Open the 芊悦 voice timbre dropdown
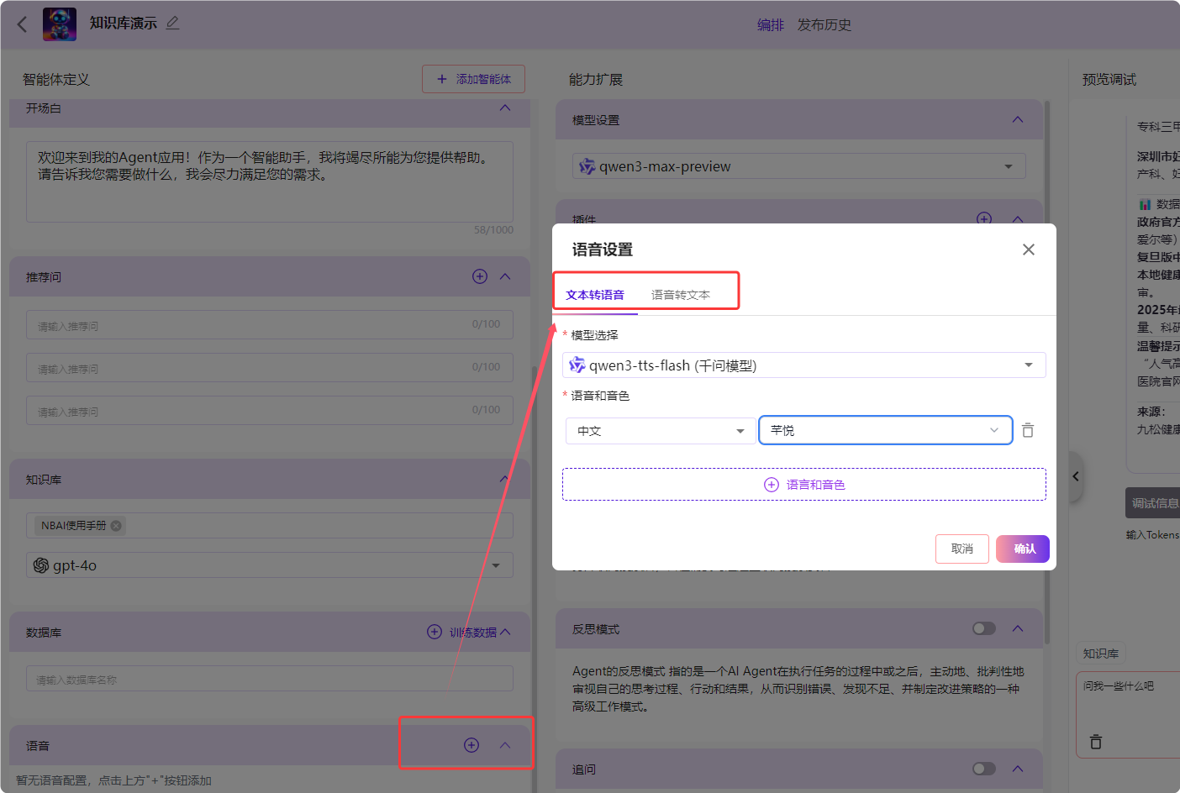Viewport: 1180px width, 793px height. tap(885, 430)
